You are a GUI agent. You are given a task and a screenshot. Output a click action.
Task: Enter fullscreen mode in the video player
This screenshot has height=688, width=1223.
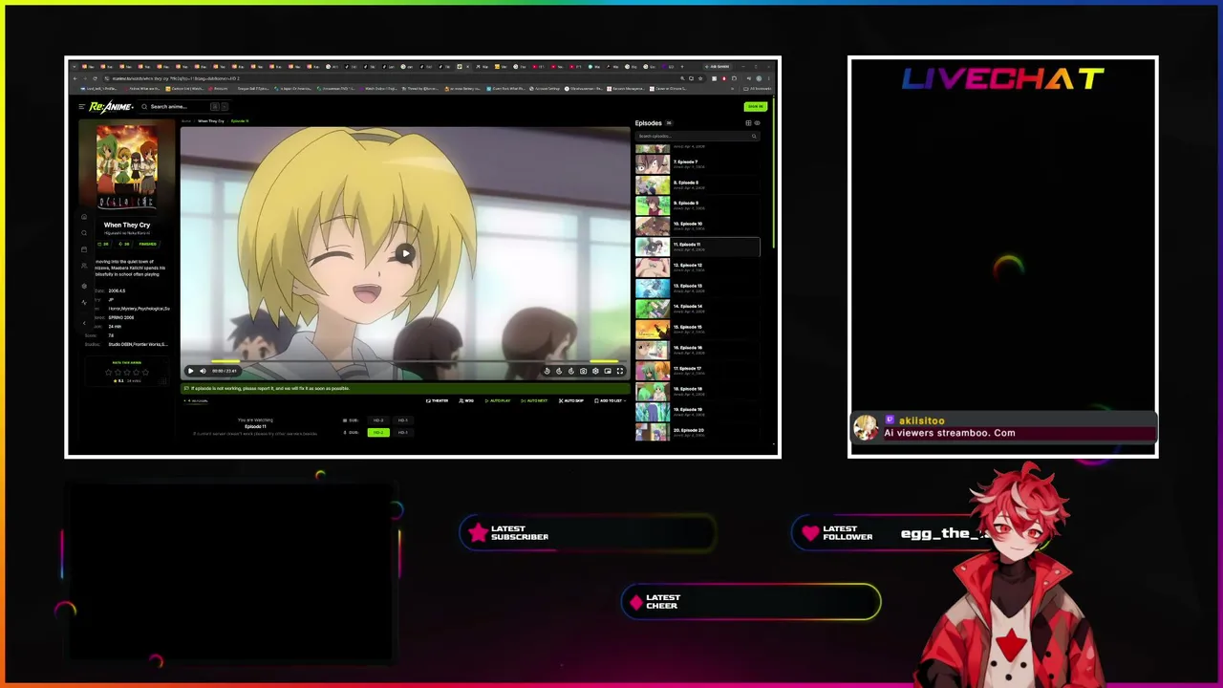coord(620,371)
